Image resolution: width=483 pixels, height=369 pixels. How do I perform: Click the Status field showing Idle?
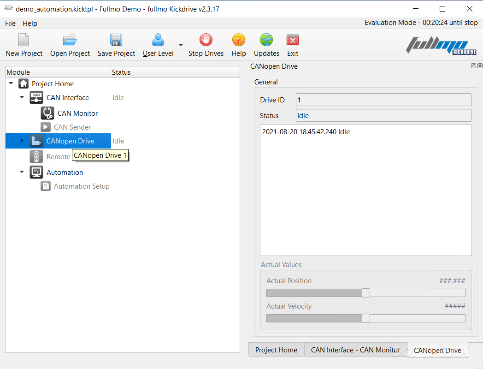(x=384, y=116)
